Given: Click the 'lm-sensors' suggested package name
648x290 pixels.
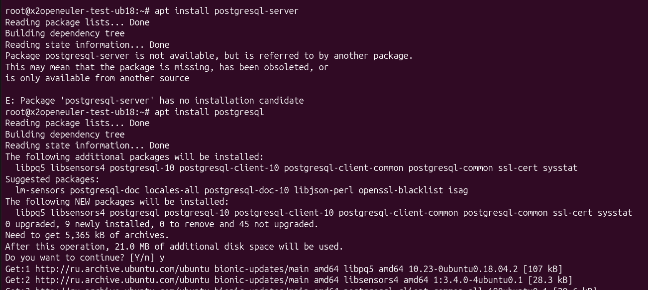Looking at the screenshot, I should 40,190.
